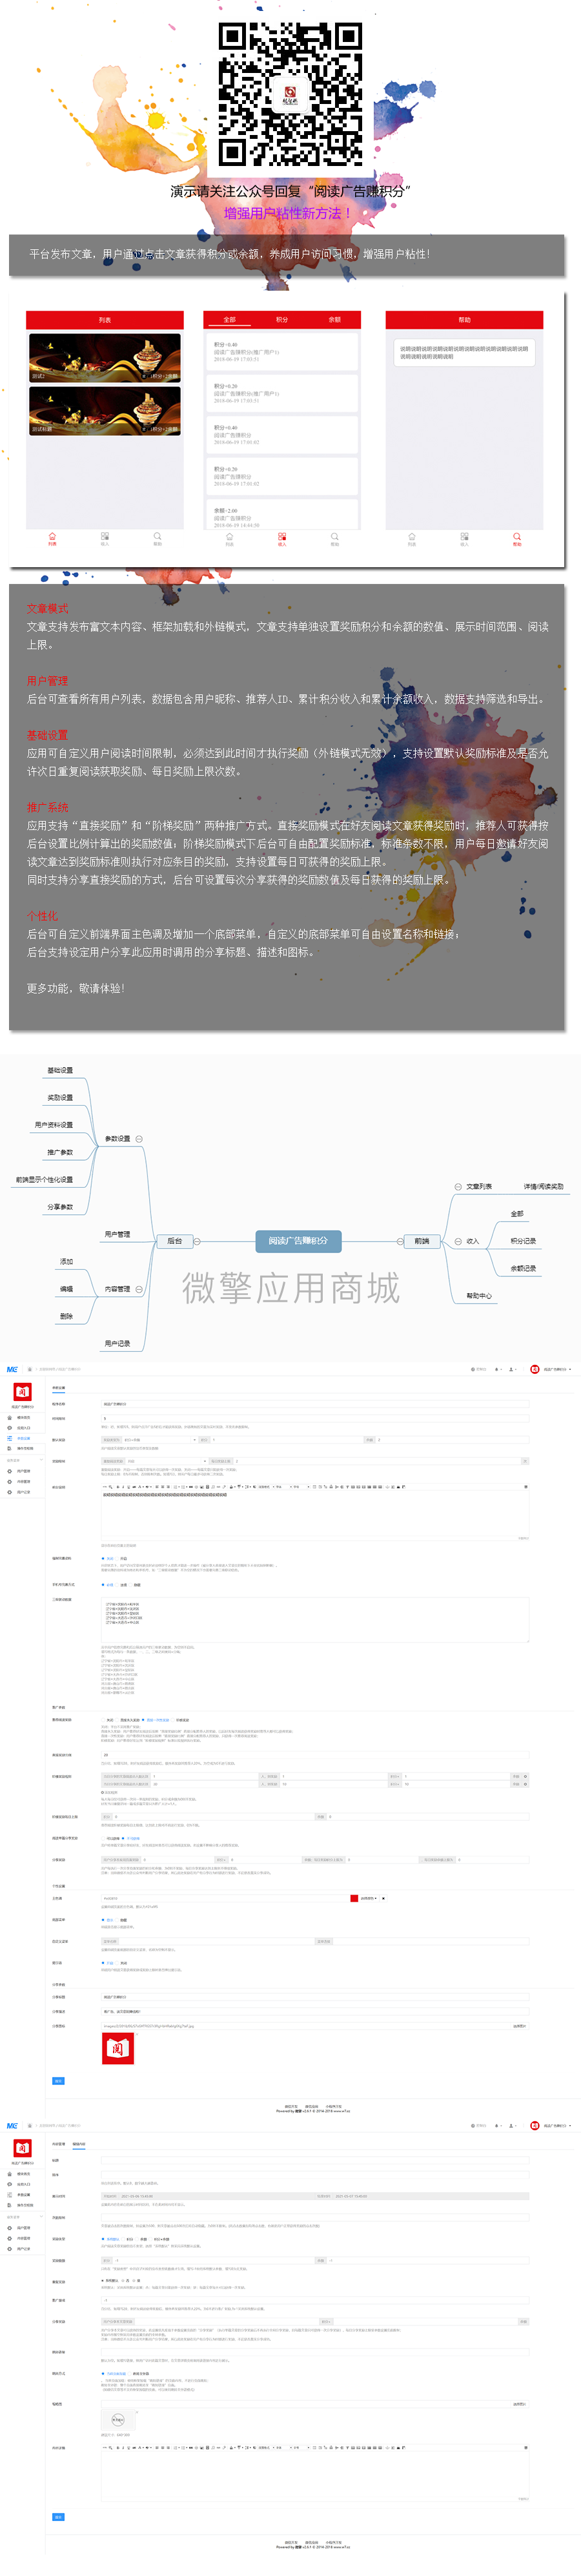Collapse the 参数设置 mind map node
The image size is (581, 2576).
[139, 1139]
